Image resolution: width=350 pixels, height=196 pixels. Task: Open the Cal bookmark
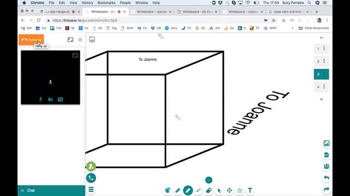41,28
